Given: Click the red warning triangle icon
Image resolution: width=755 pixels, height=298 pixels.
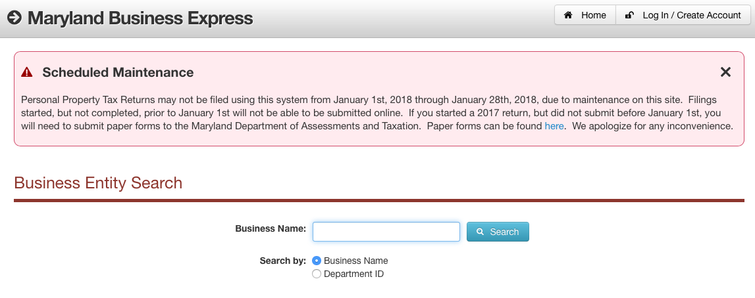Looking at the screenshot, I should [x=27, y=72].
